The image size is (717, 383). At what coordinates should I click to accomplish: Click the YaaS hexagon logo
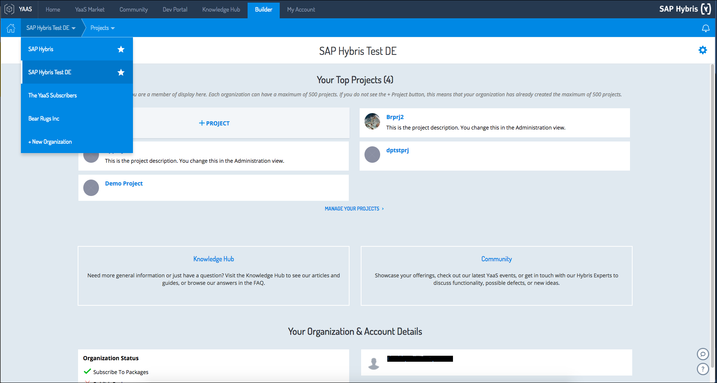(x=9, y=9)
